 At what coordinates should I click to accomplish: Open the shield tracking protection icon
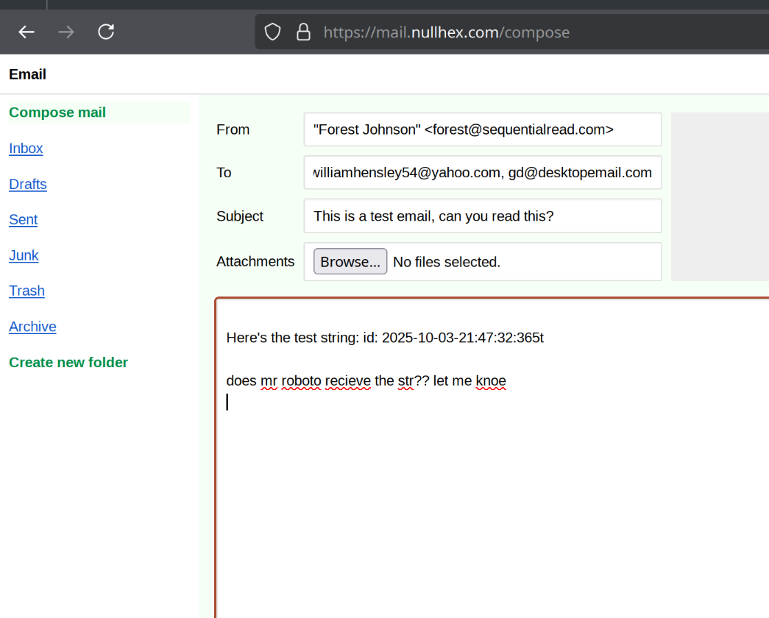(x=273, y=32)
